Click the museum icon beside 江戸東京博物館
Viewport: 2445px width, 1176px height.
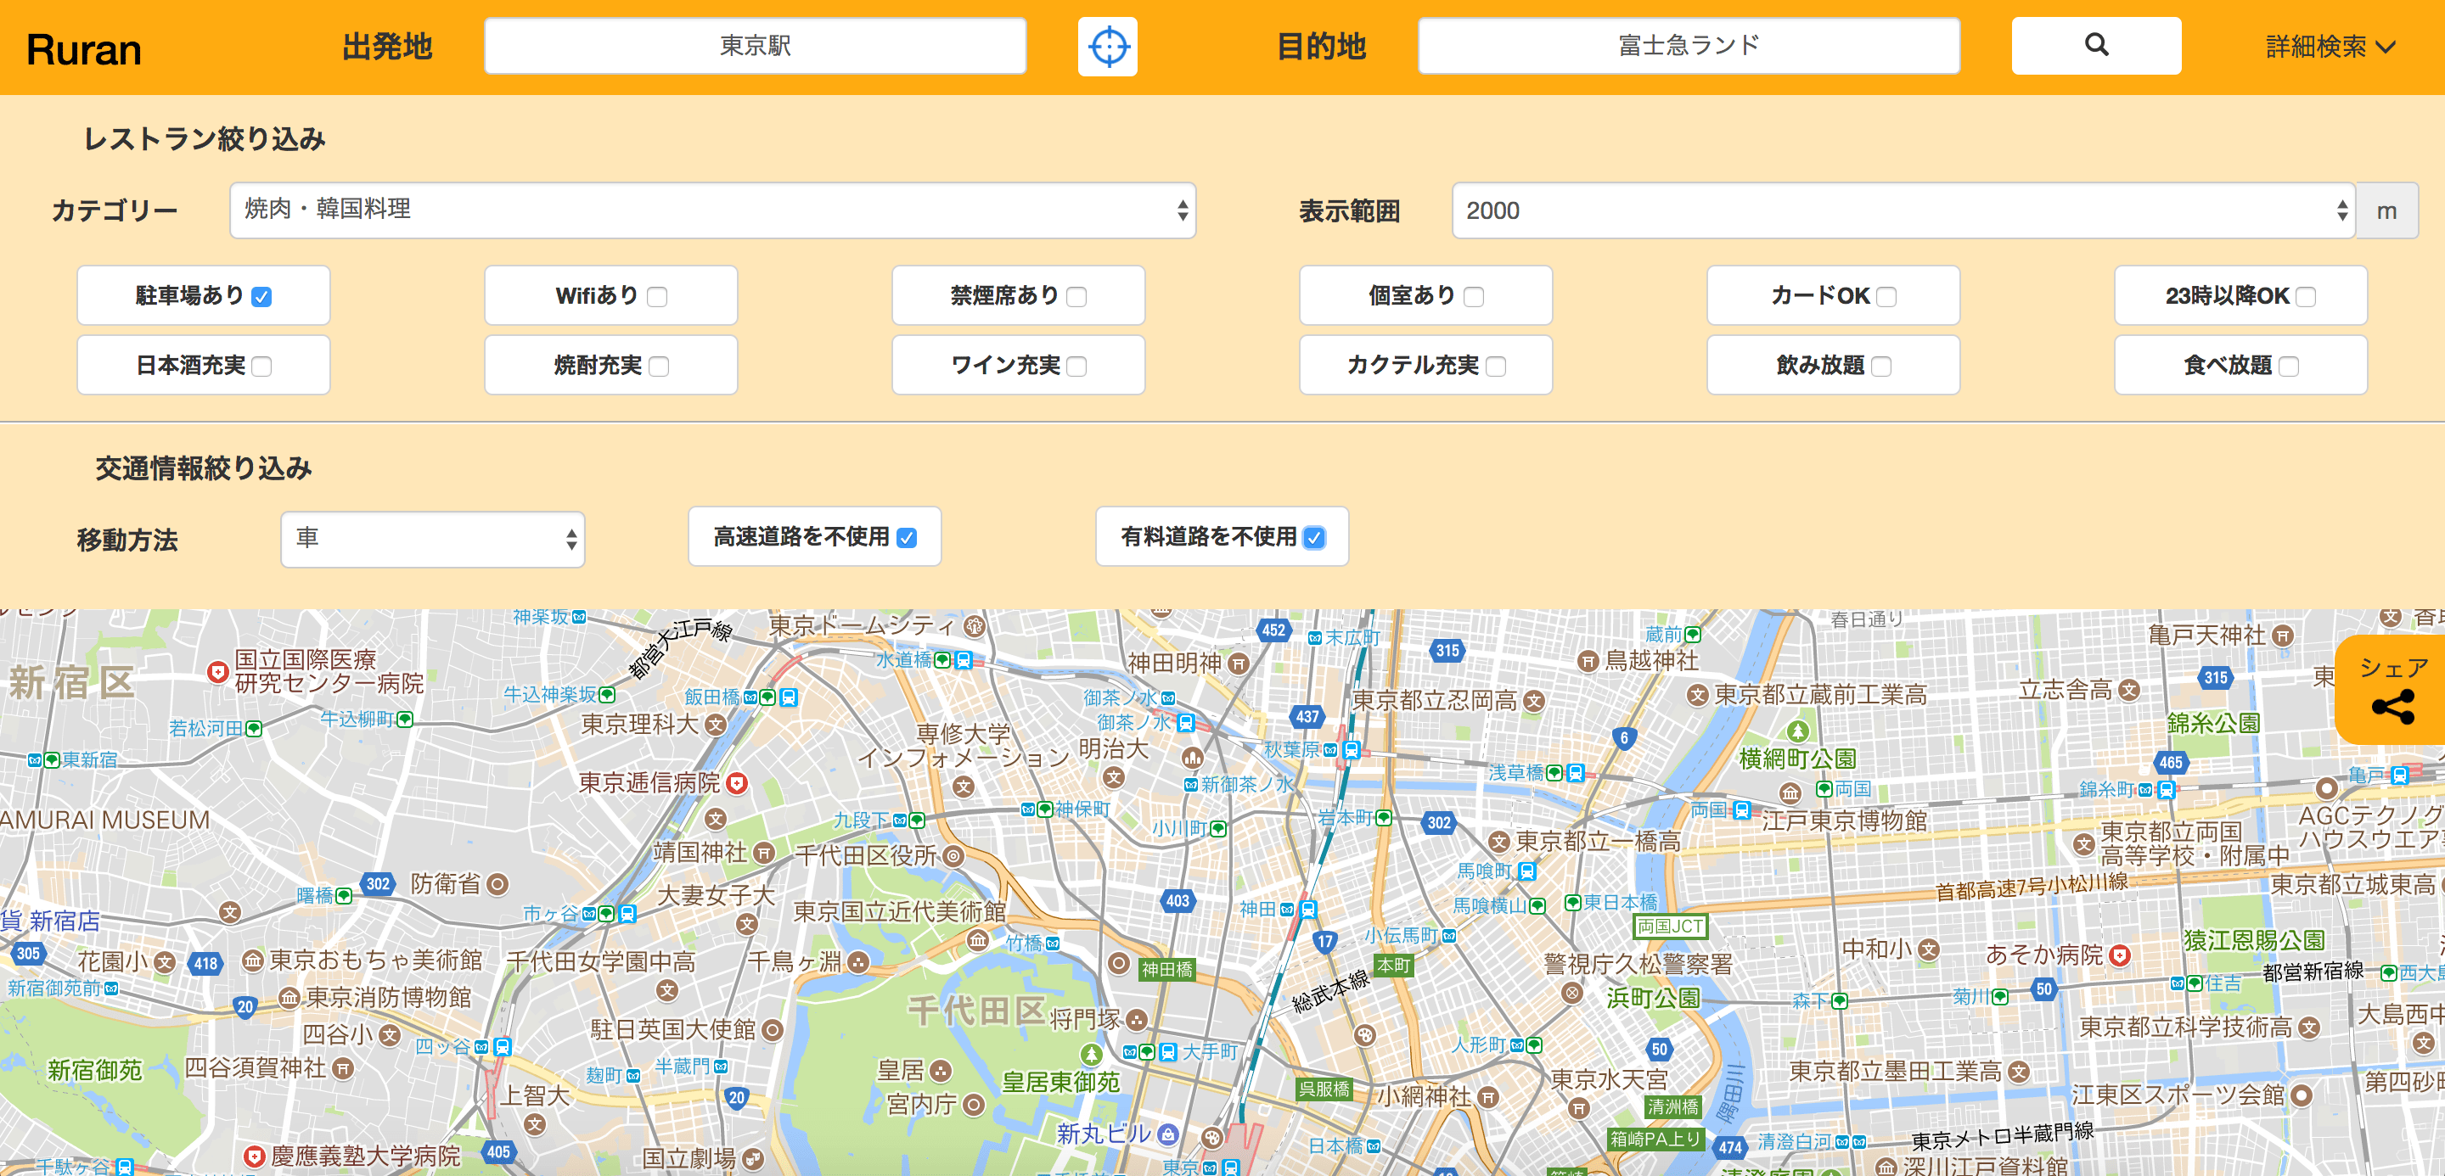click(x=1790, y=792)
